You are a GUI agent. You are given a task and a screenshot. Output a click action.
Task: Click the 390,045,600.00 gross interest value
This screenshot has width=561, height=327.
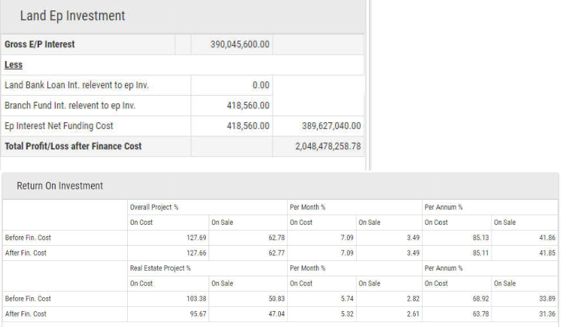coord(240,44)
